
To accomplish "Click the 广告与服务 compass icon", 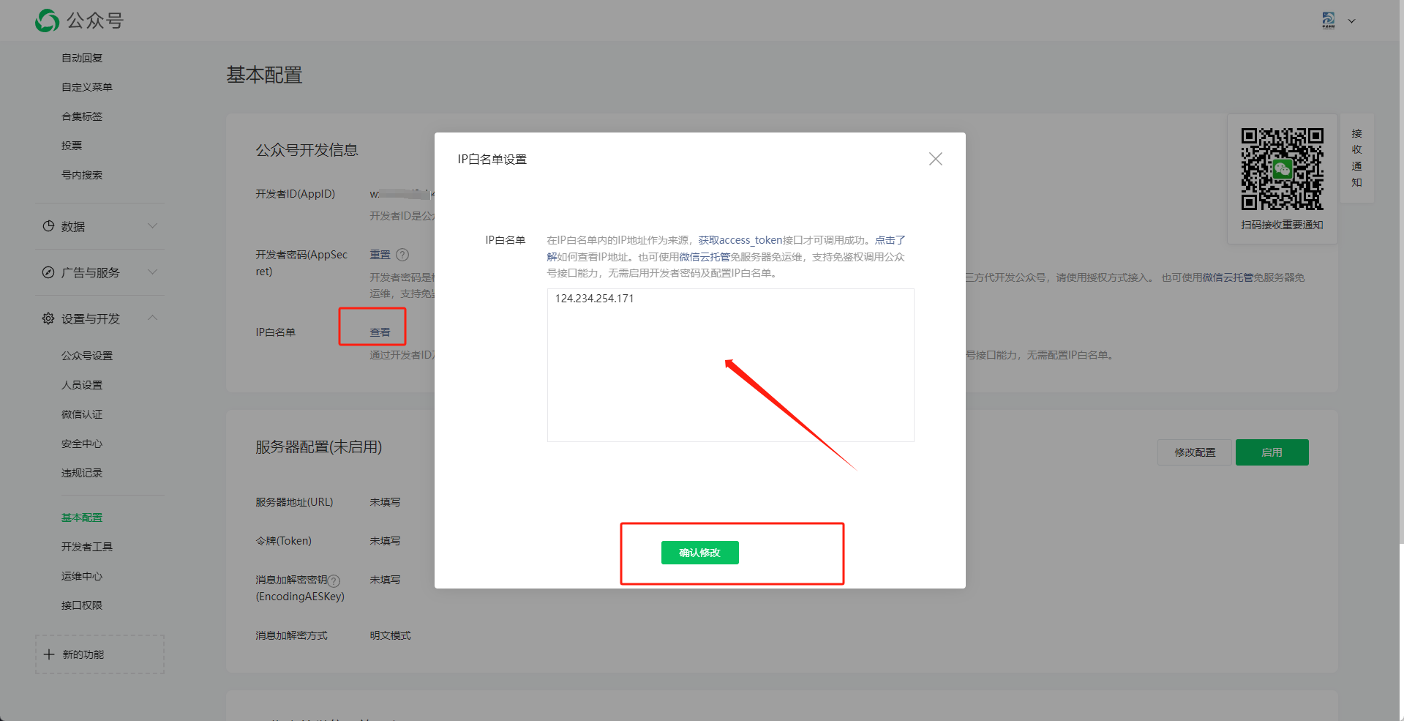I will coord(48,272).
